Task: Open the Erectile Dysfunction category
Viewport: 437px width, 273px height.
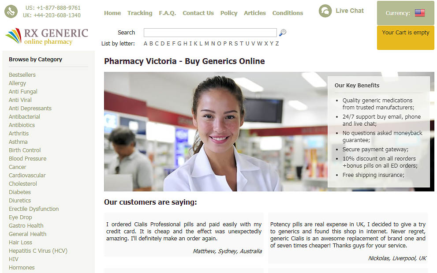Action: tap(34, 209)
